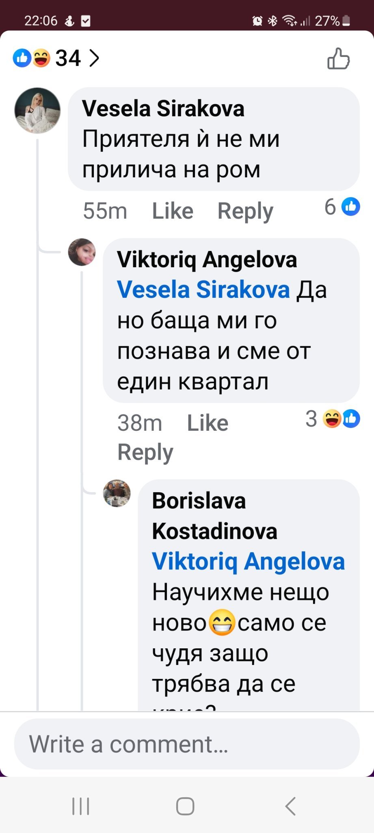The image size is (374, 833).
Task: Open the Android recent apps button
Action: tap(80, 806)
